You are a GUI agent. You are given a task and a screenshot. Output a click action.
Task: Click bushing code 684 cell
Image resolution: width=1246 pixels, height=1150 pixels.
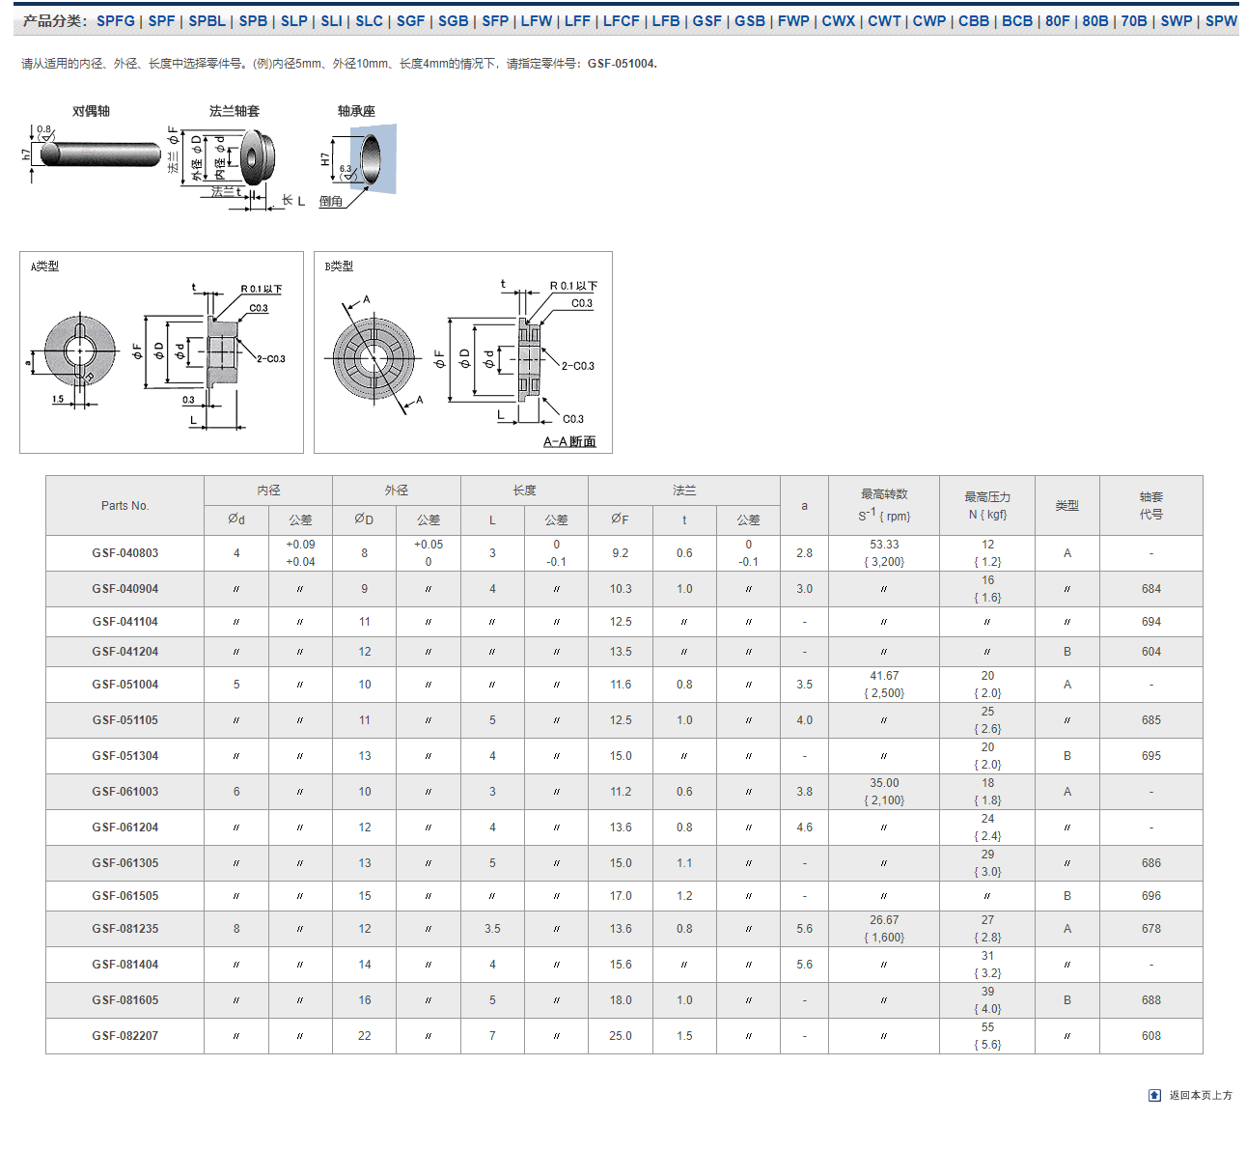pos(1151,589)
